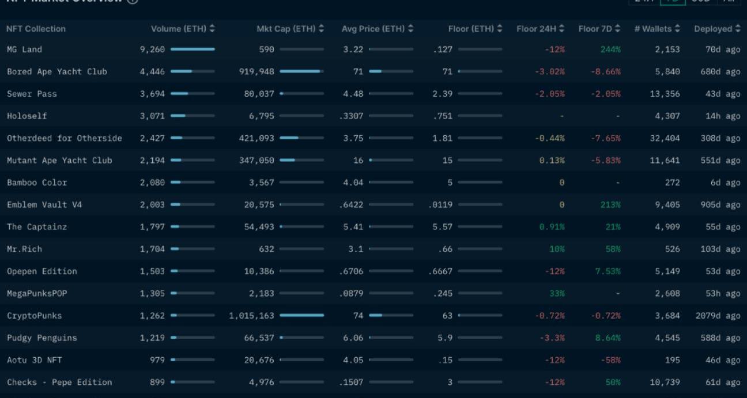Click sort arrows icon beside Volume (ETH)

click(x=212, y=29)
